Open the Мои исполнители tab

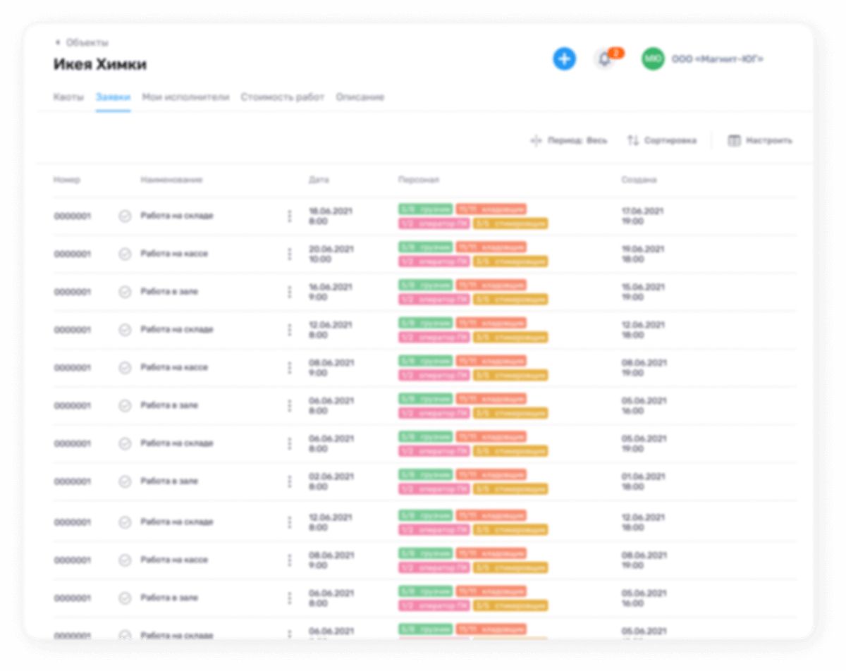(x=186, y=97)
